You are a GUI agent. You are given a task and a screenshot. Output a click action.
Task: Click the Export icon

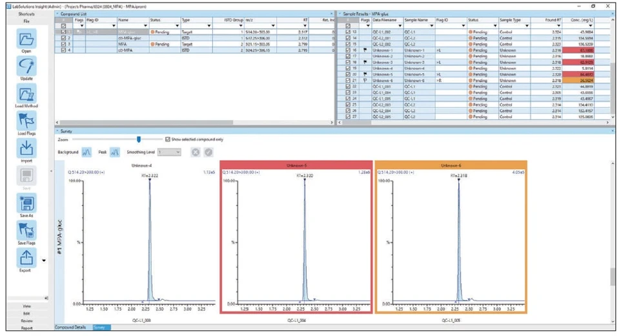tap(26, 258)
